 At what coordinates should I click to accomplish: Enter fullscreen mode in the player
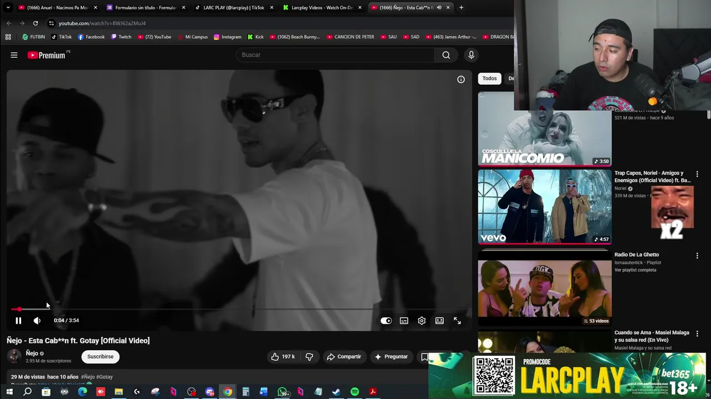[x=457, y=320]
